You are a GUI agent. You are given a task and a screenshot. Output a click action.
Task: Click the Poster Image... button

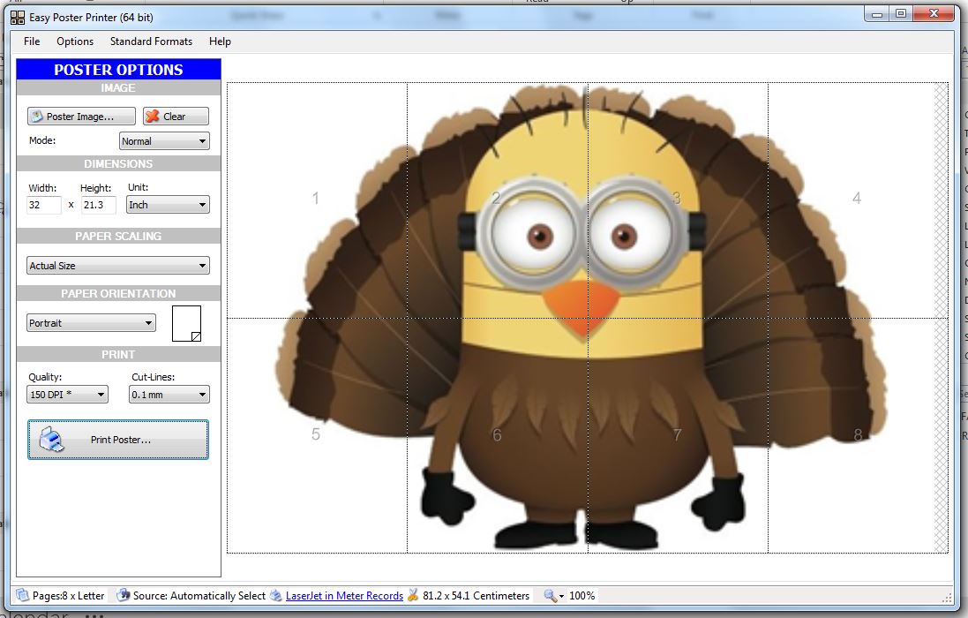(x=81, y=116)
